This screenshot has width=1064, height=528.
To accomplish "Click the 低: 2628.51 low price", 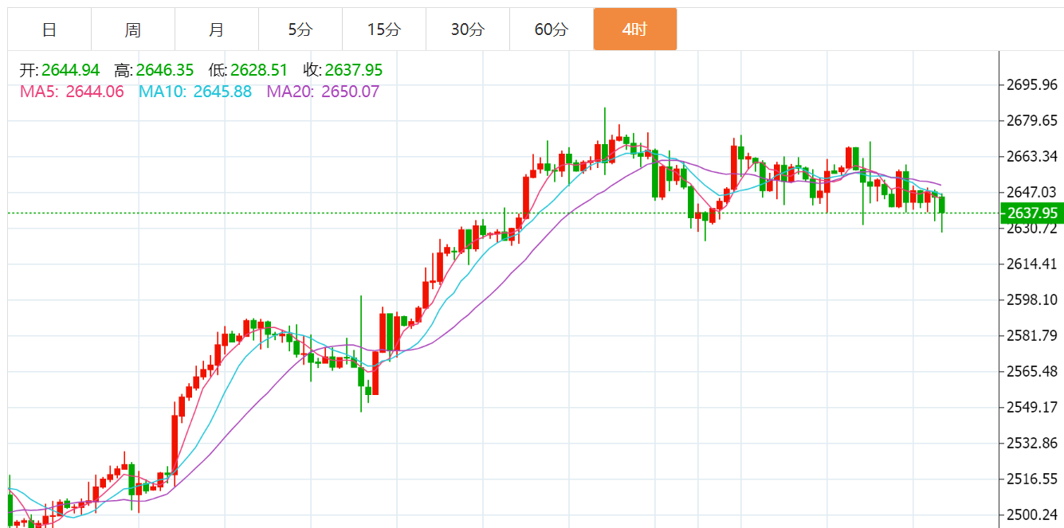I will click(x=249, y=70).
